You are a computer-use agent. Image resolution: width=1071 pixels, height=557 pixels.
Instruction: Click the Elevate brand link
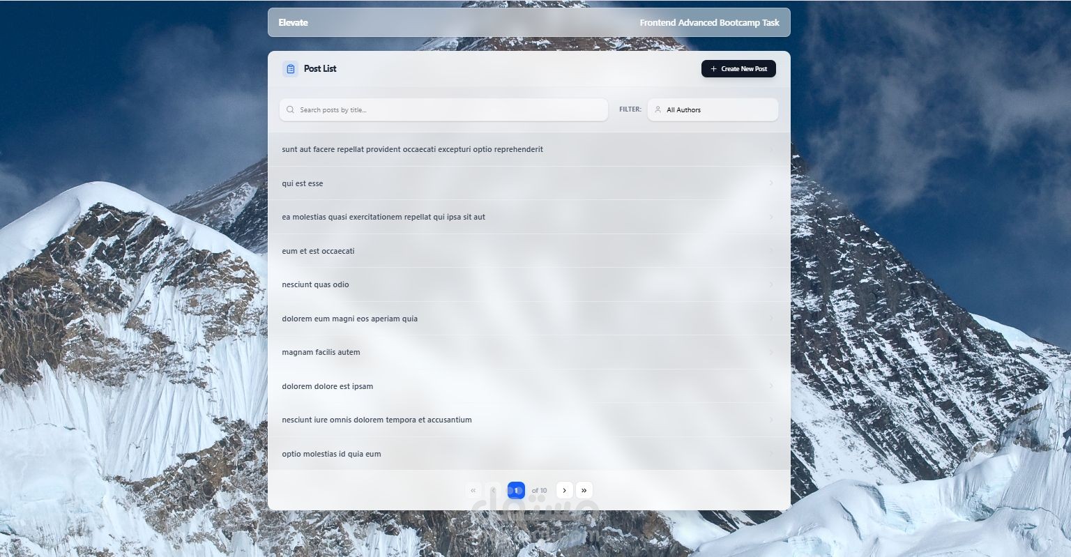[x=293, y=22]
